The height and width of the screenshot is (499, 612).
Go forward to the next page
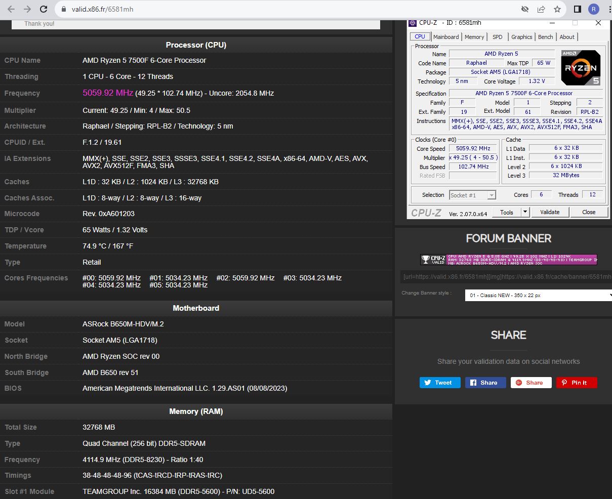[27, 9]
